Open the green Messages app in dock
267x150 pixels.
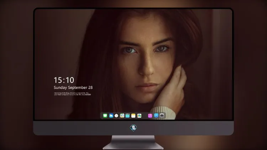tap(105, 116)
